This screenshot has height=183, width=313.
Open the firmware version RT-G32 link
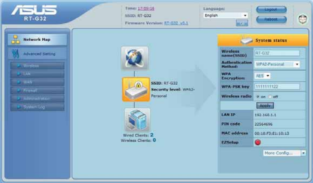[176, 23]
